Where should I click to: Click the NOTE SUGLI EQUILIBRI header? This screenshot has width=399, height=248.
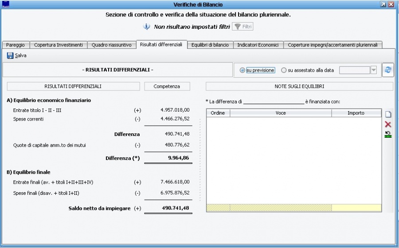(299, 86)
